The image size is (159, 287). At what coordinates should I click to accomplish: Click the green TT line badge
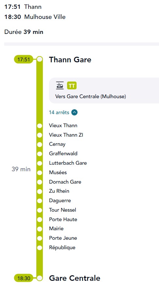pos(72,86)
